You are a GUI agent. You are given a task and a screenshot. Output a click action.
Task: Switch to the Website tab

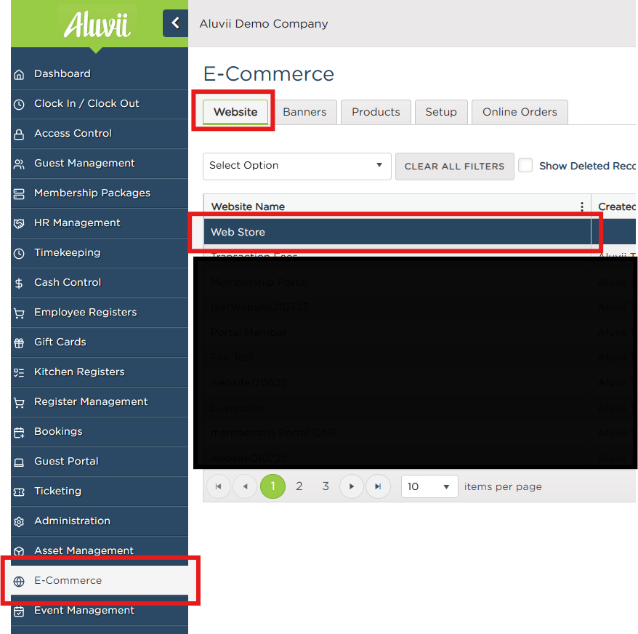(x=235, y=112)
